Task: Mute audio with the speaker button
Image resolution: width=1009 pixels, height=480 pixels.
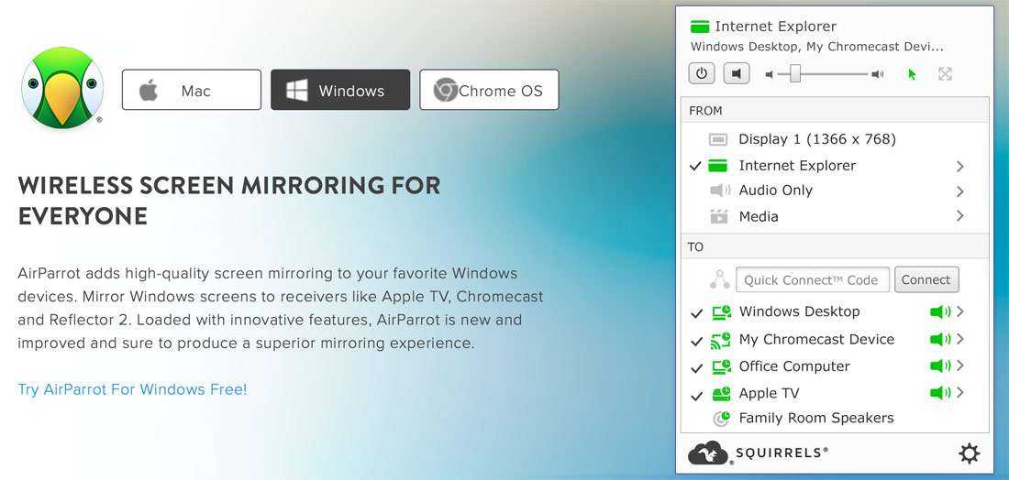Action: coord(737,73)
